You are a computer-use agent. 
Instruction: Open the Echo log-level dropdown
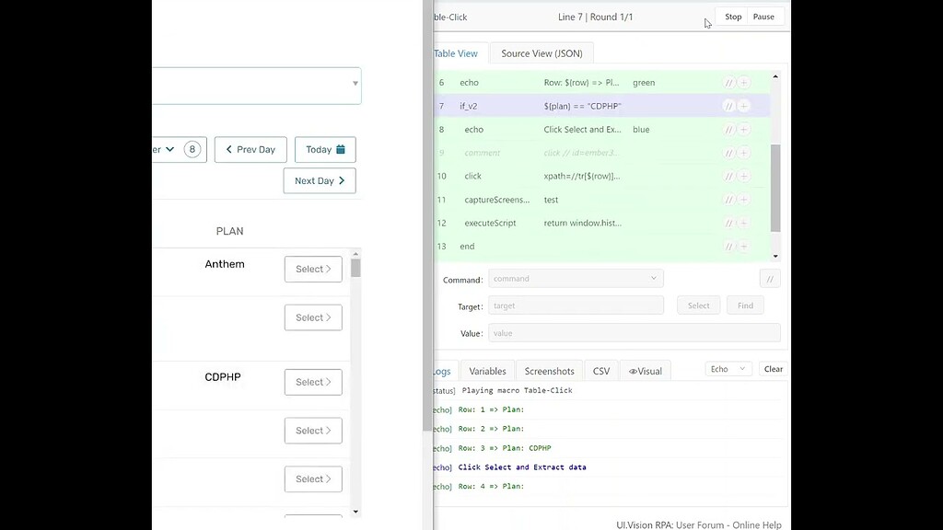click(728, 368)
